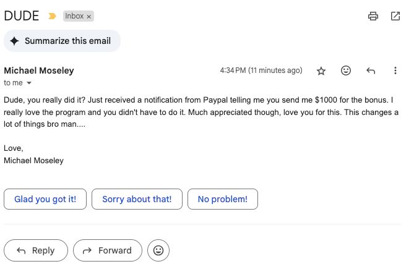Choose smart reply "Glad you got it!"
414x264 pixels.
click(x=45, y=199)
